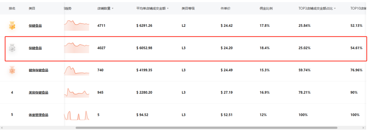Viewport: 370px width, 130px height.
Task: Select the 76.96% TOP10 share cell
Action: (356, 70)
